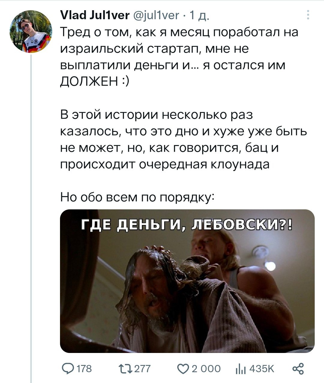Click the paragraph starting "В этой истории"

click(184, 140)
